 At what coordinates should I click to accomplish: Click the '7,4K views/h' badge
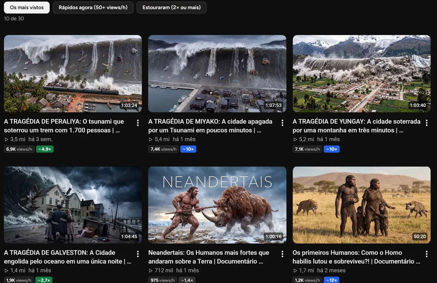point(164,149)
